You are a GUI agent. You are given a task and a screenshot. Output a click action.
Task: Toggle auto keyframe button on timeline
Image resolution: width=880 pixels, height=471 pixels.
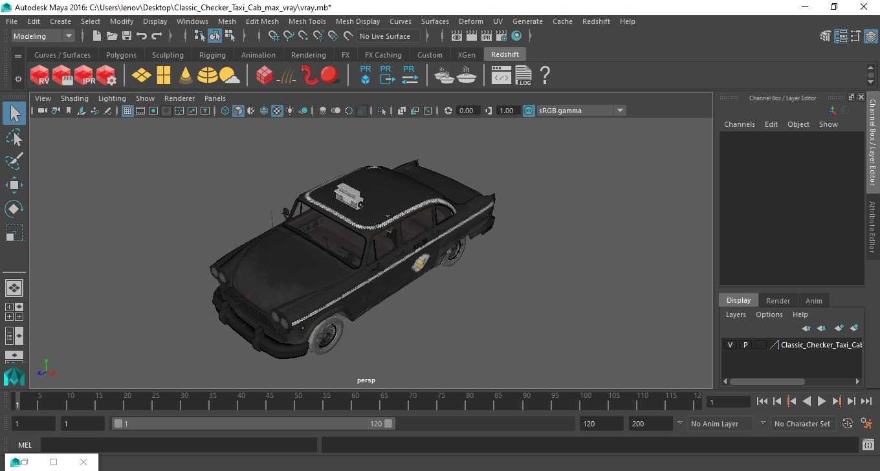click(x=848, y=424)
